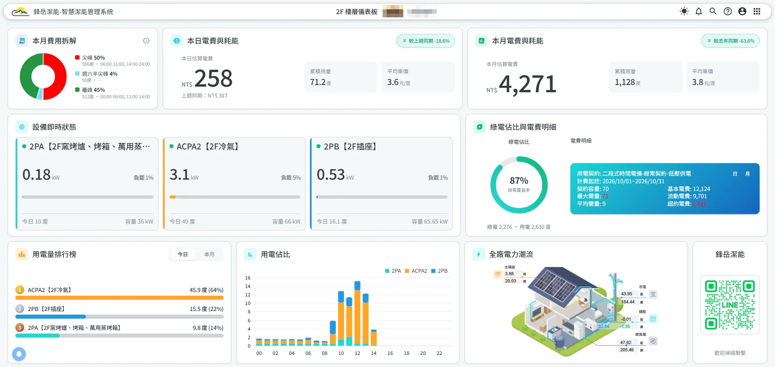The width and height of the screenshot is (775, 367).
Task: Click 本月電費與耗能 chart icon
Action: 481,41
